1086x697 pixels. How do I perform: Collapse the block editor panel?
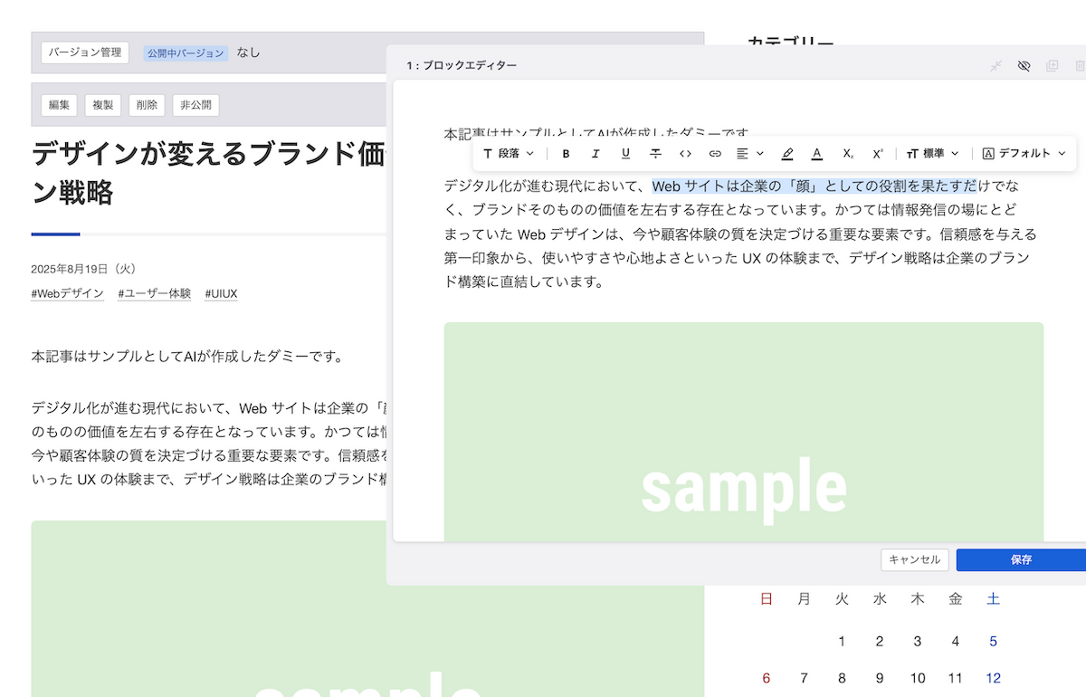(x=995, y=66)
